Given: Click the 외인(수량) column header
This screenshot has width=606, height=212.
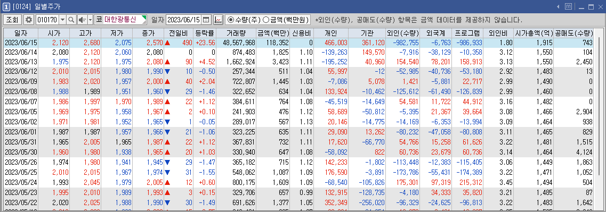Looking at the screenshot, I should [x=403, y=33].
